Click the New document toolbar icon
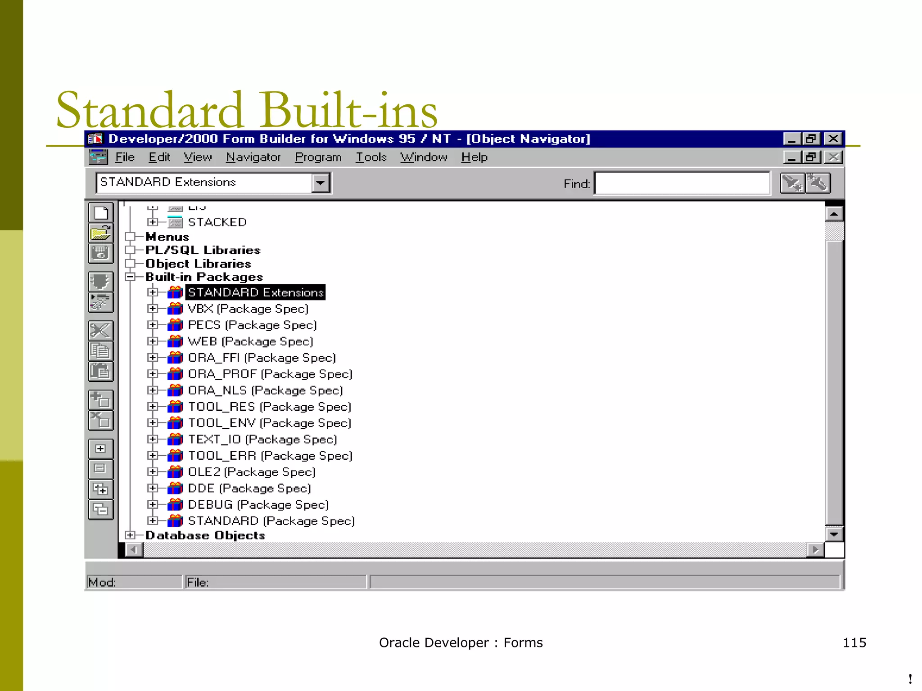 100,213
